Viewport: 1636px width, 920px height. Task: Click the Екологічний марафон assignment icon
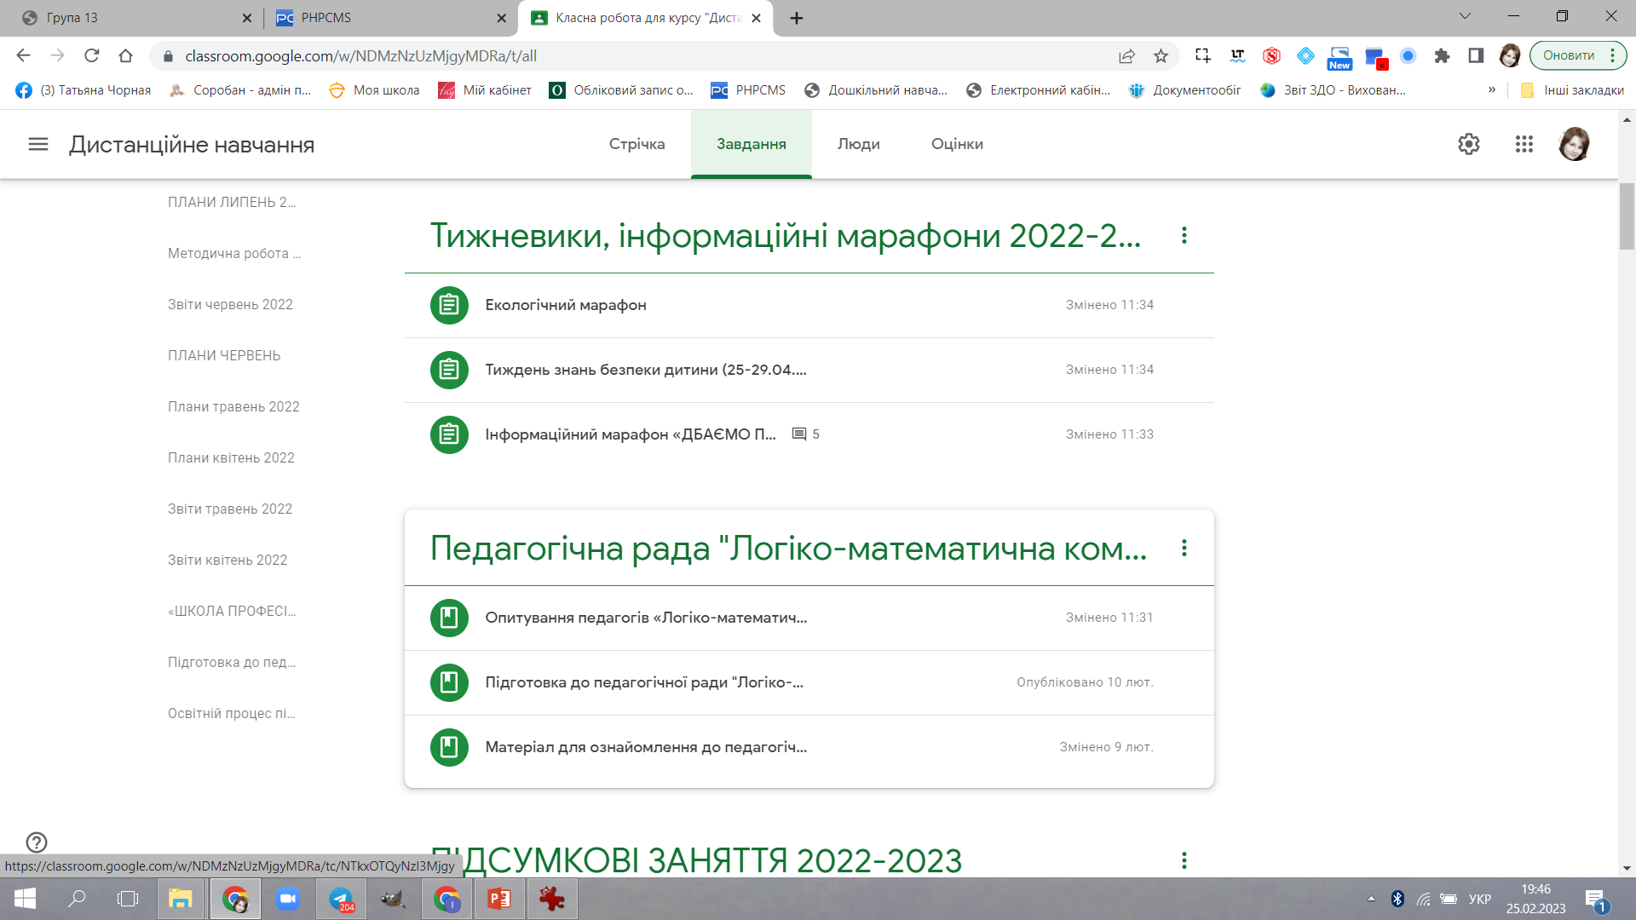tap(449, 305)
